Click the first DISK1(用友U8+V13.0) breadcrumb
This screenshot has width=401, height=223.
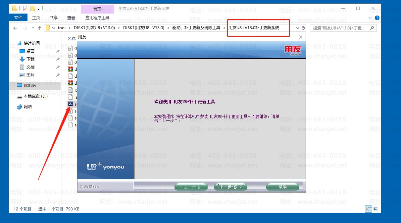coord(94,28)
